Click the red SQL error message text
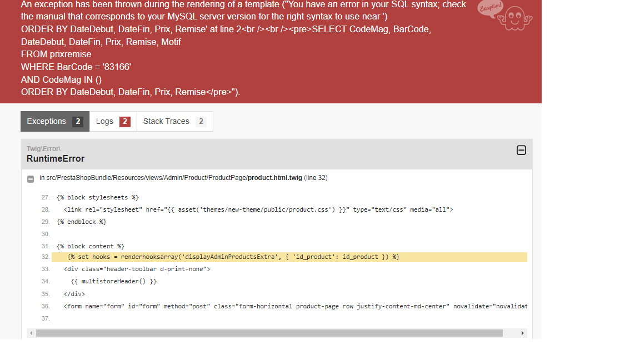The width and height of the screenshot is (640, 360). (x=244, y=48)
